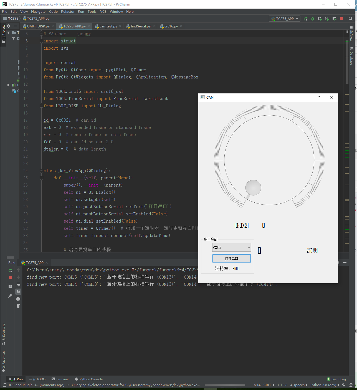Image resolution: width=357 pixels, height=390 pixels.
Task: Expand the External Libraries tree node
Action: point(9,85)
